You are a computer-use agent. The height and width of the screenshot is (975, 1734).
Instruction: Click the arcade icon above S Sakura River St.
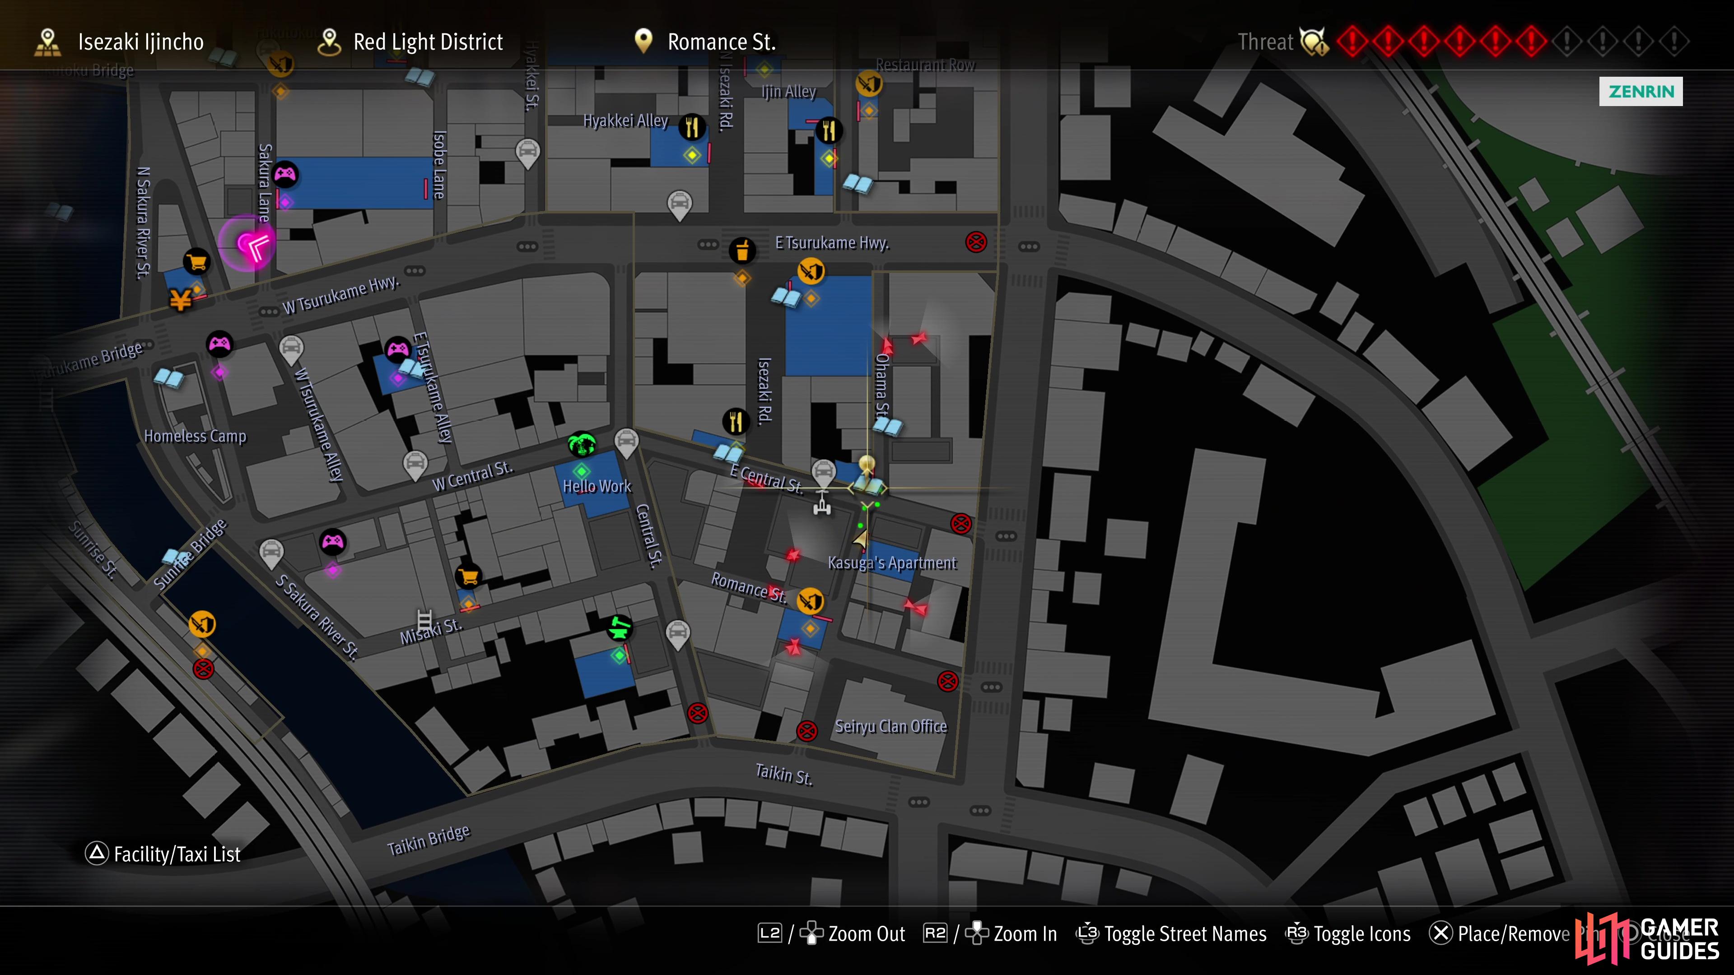click(x=332, y=542)
